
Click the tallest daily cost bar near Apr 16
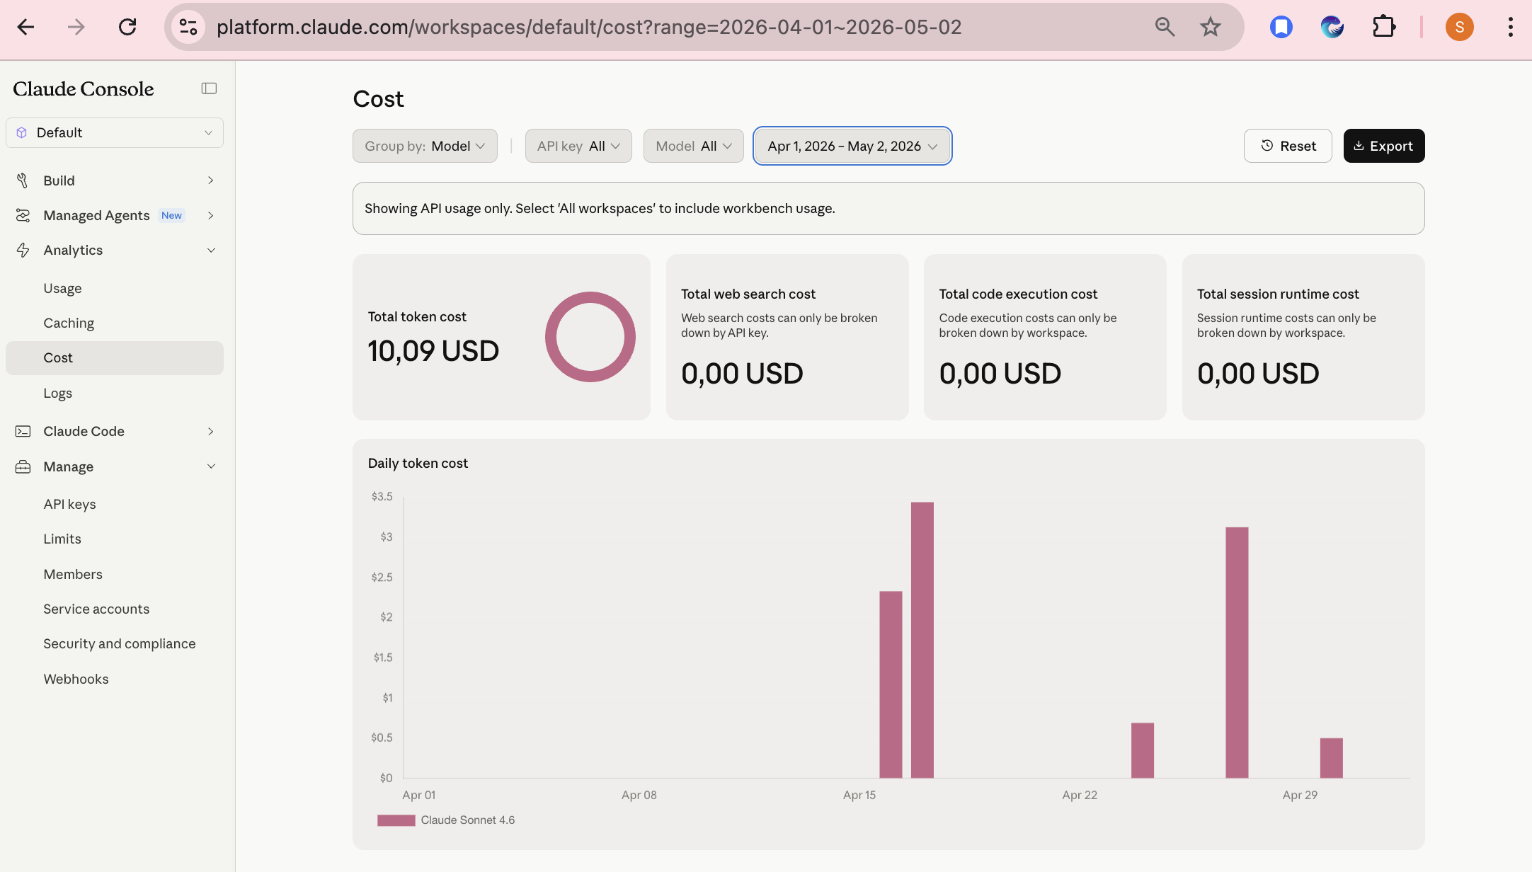[922, 640]
